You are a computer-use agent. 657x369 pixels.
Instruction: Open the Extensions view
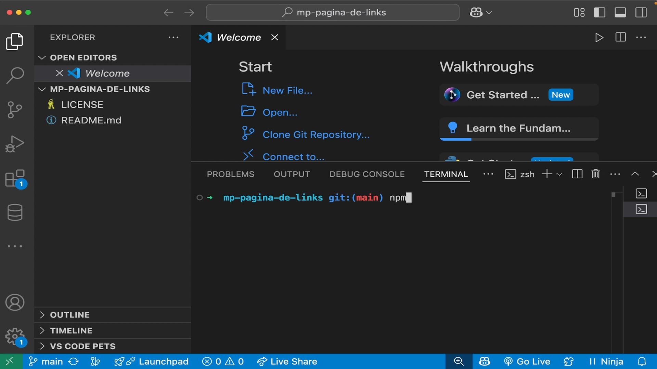pyautogui.click(x=15, y=178)
